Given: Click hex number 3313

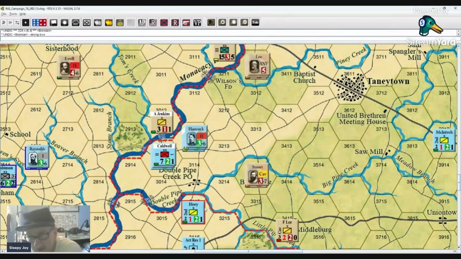Looking at the screenshot, I should tap(256, 129).
